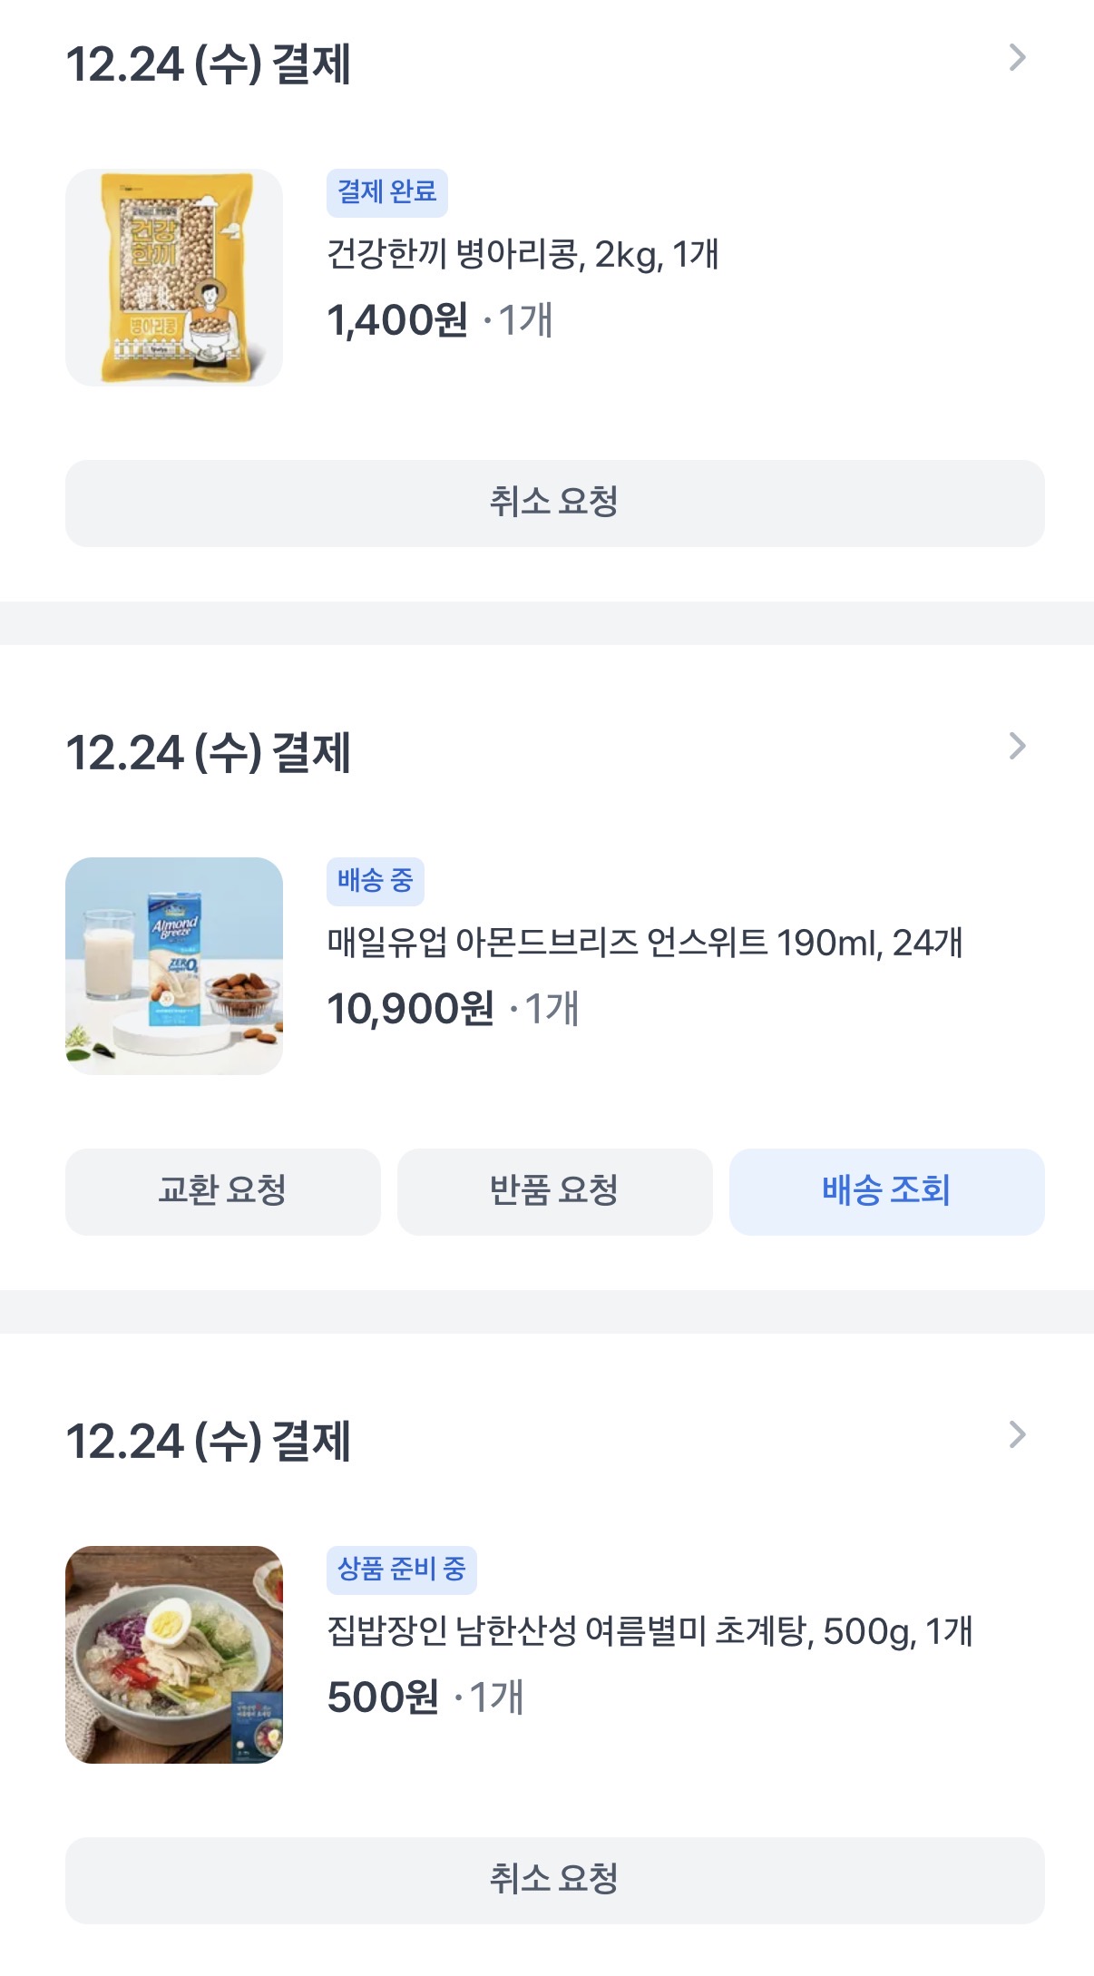
Task: Expand the Almond Breeze order details chevron
Action: (1017, 747)
